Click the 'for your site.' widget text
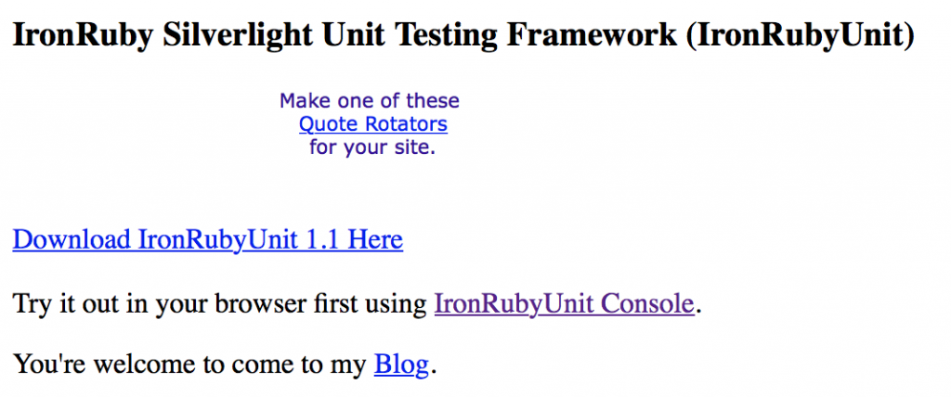951x397 pixels. (372, 147)
